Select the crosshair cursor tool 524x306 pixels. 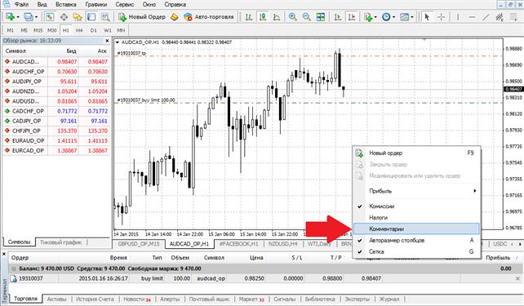tap(441, 16)
